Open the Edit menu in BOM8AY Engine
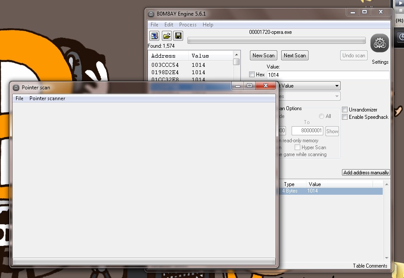The height and width of the screenshot is (278, 404). click(x=169, y=25)
